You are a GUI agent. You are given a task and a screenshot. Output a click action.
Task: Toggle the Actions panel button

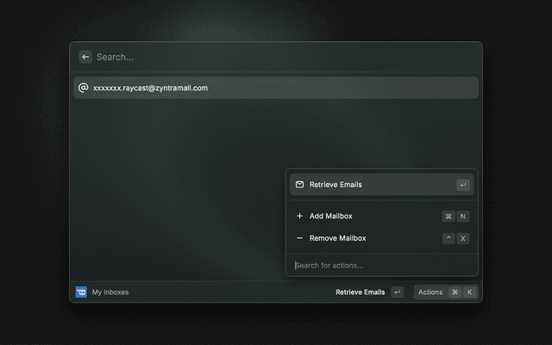[430, 292]
